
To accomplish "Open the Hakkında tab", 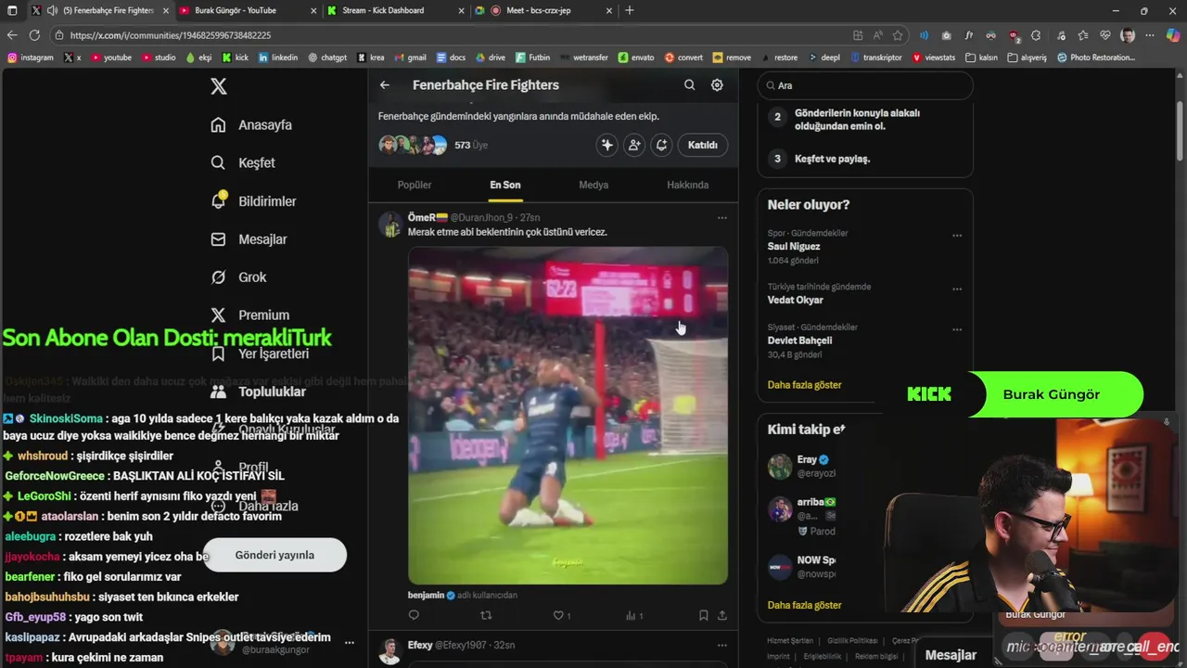I will tap(688, 185).
